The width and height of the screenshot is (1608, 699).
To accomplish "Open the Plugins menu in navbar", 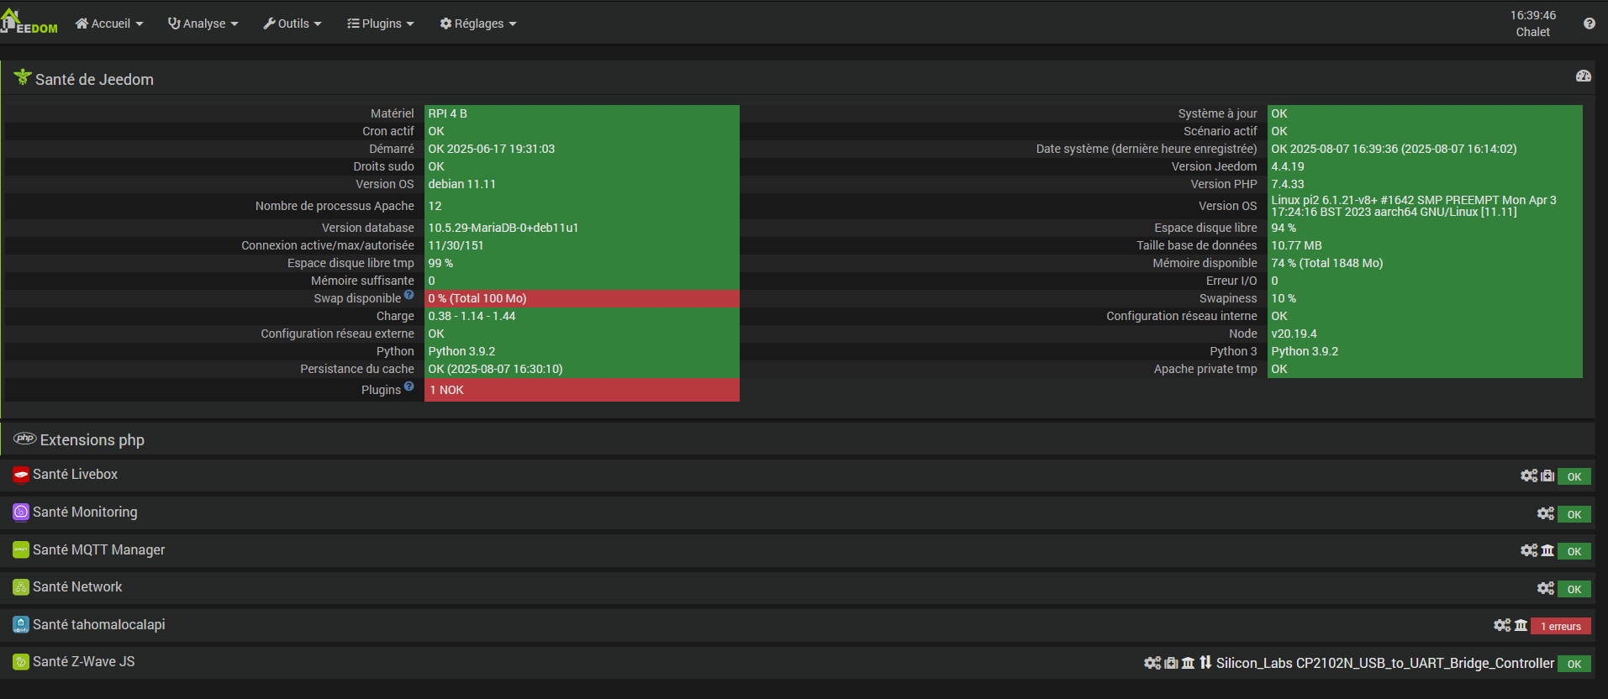I will [x=381, y=24].
